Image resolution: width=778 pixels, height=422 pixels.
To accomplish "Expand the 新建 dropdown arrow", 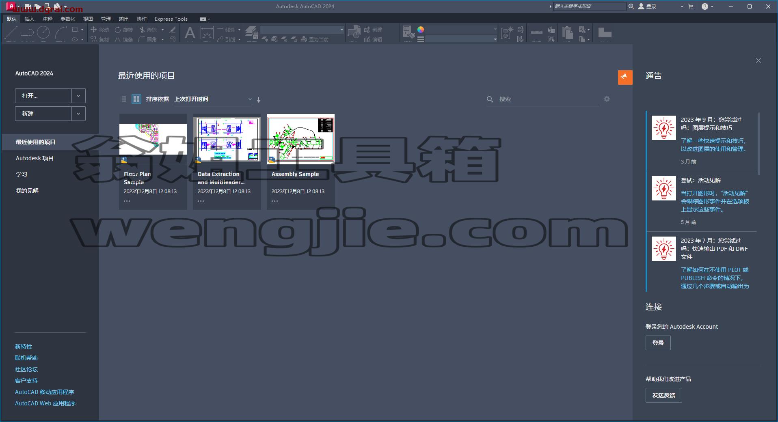I will pyautogui.click(x=78, y=114).
